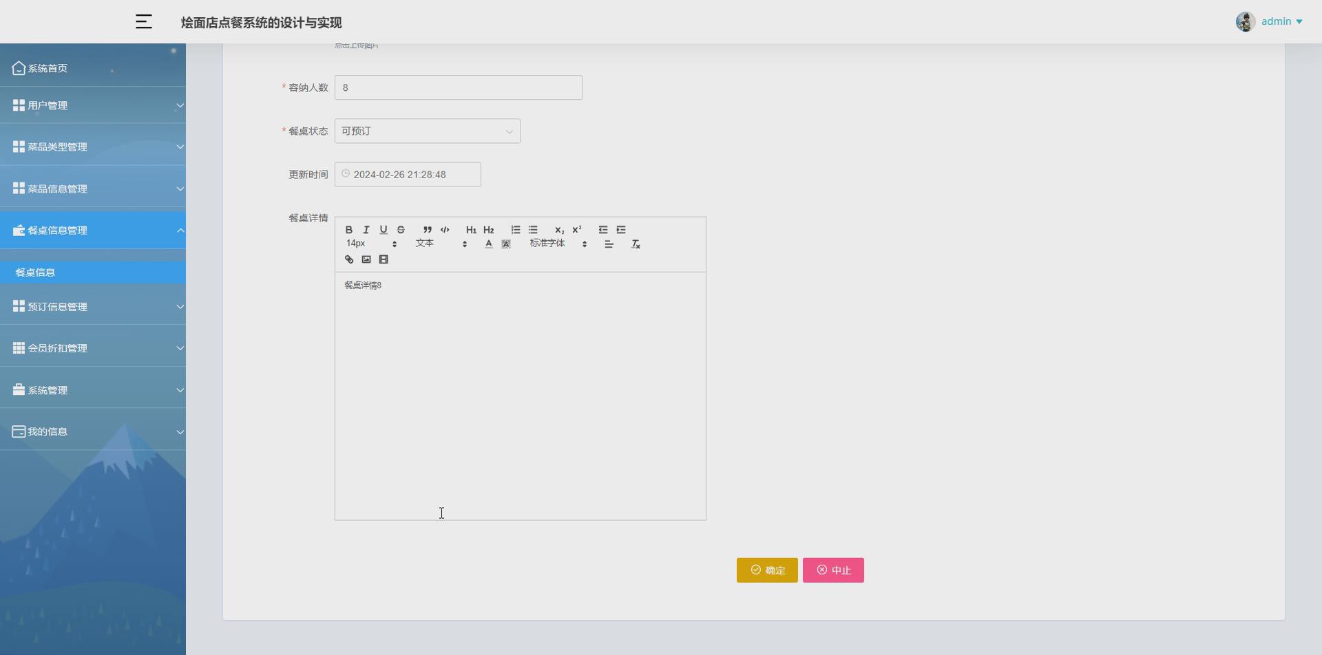Apply subscript formatting
The height and width of the screenshot is (655, 1322).
pyautogui.click(x=559, y=230)
